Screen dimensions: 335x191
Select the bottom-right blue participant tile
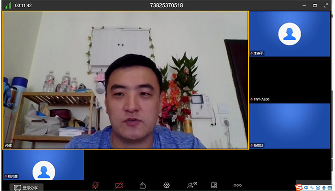point(290,126)
